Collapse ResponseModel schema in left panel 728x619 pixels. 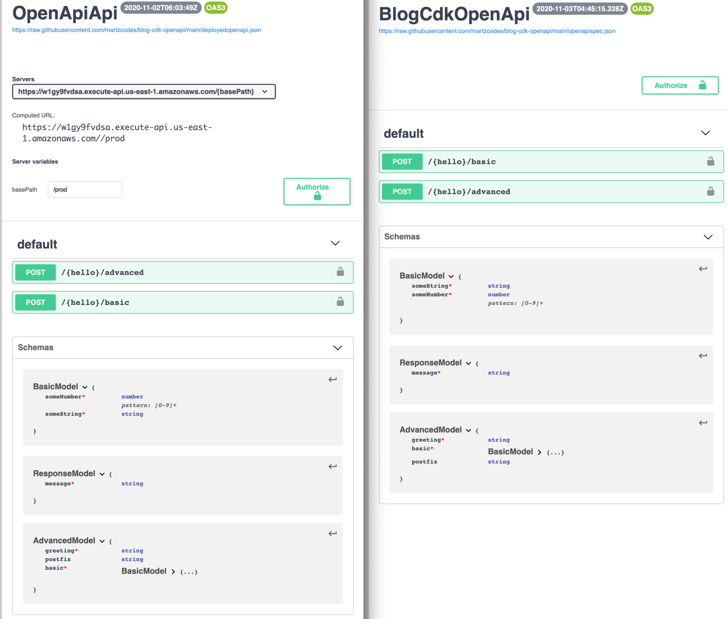click(x=102, y=474)
